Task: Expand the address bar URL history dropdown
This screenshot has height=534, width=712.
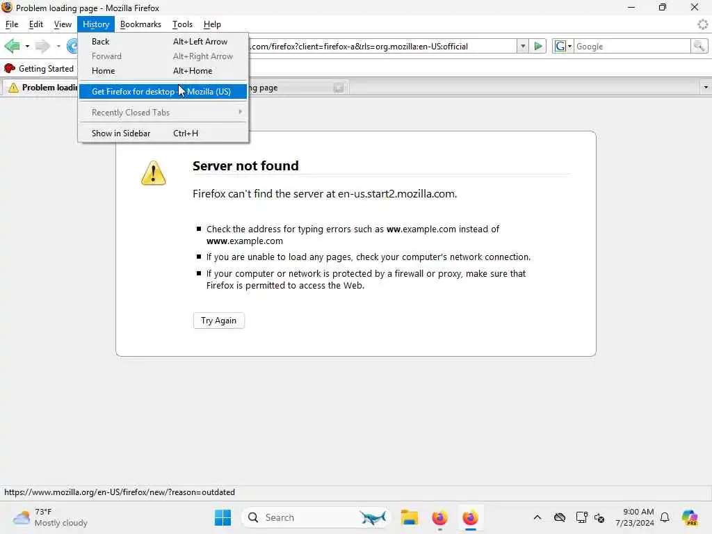Action: pos(523,47)
